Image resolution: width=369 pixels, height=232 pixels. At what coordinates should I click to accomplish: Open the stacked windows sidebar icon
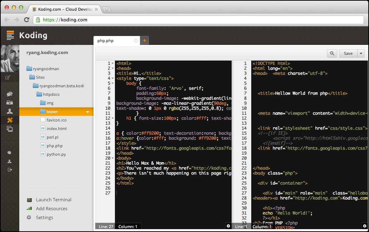(10, 129)
